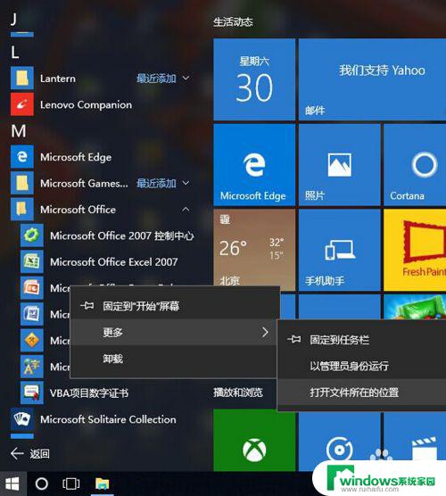Viewport: 446px width, 496px height.
Task: Open the green Xbox tile
Action: click(x=254, y=440)
